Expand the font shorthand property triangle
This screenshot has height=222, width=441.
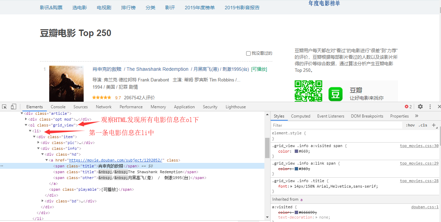point(292,187)
